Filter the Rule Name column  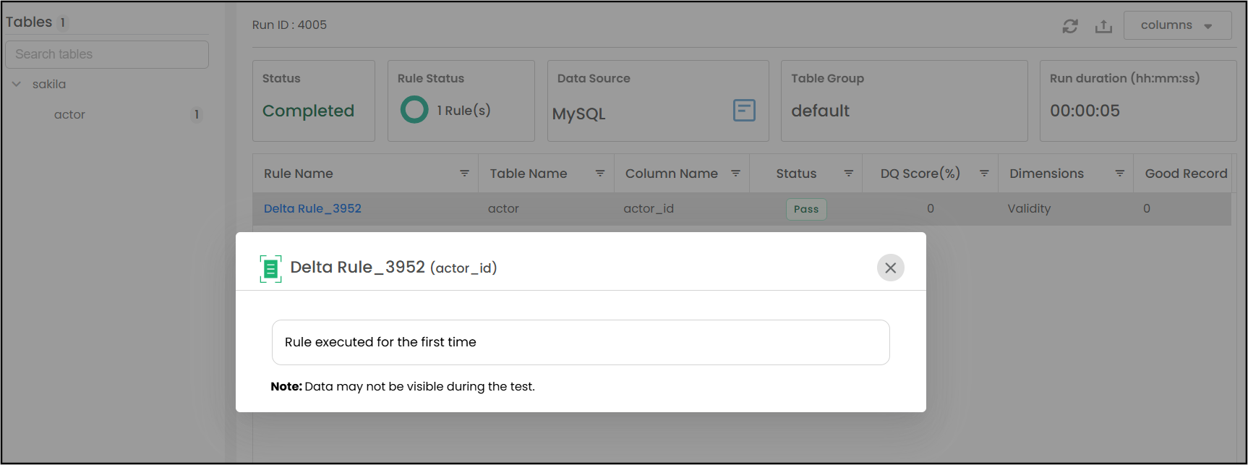464,174
